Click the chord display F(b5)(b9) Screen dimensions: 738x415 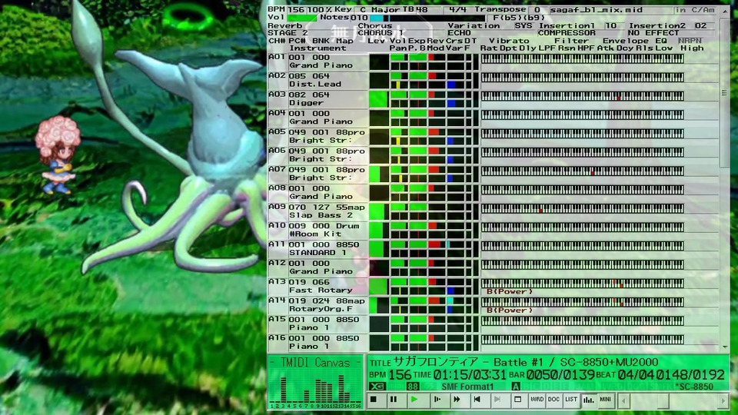(518, 18)
